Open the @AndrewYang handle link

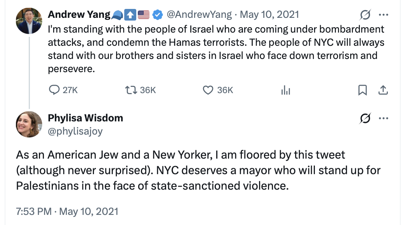(x=200, y=15)
